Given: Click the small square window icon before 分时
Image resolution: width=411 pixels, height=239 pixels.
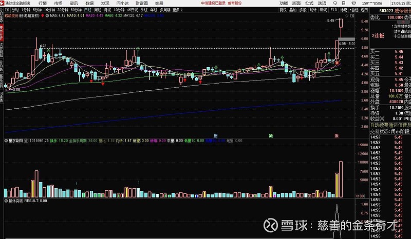Looking at the screenshot, I should [7, 10].
